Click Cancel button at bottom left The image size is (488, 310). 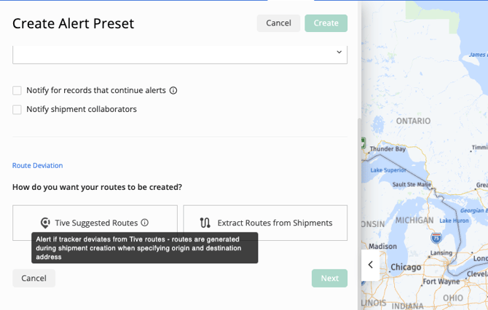[34, 278]
